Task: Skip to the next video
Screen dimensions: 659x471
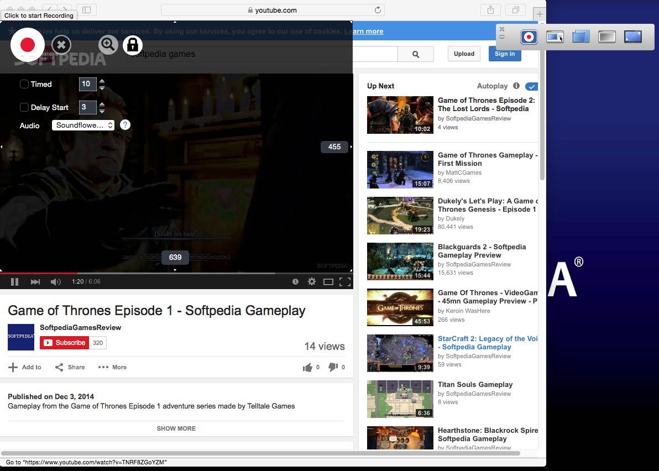Action: tap(35, 281)
